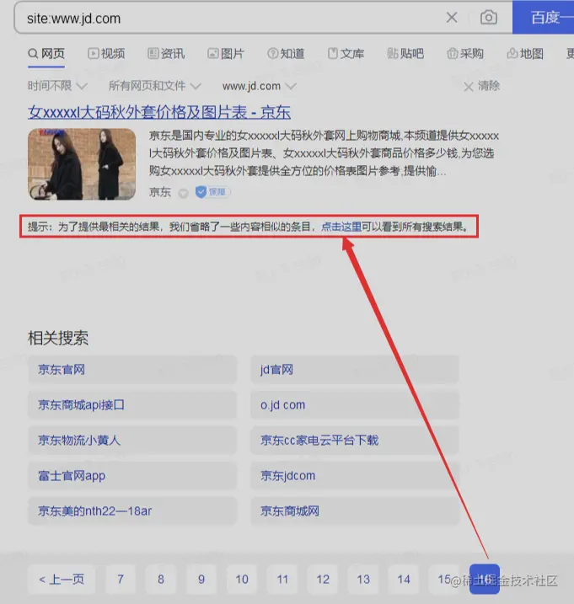
Task: Switch to the 文库 tab
Action: point(346,54)
